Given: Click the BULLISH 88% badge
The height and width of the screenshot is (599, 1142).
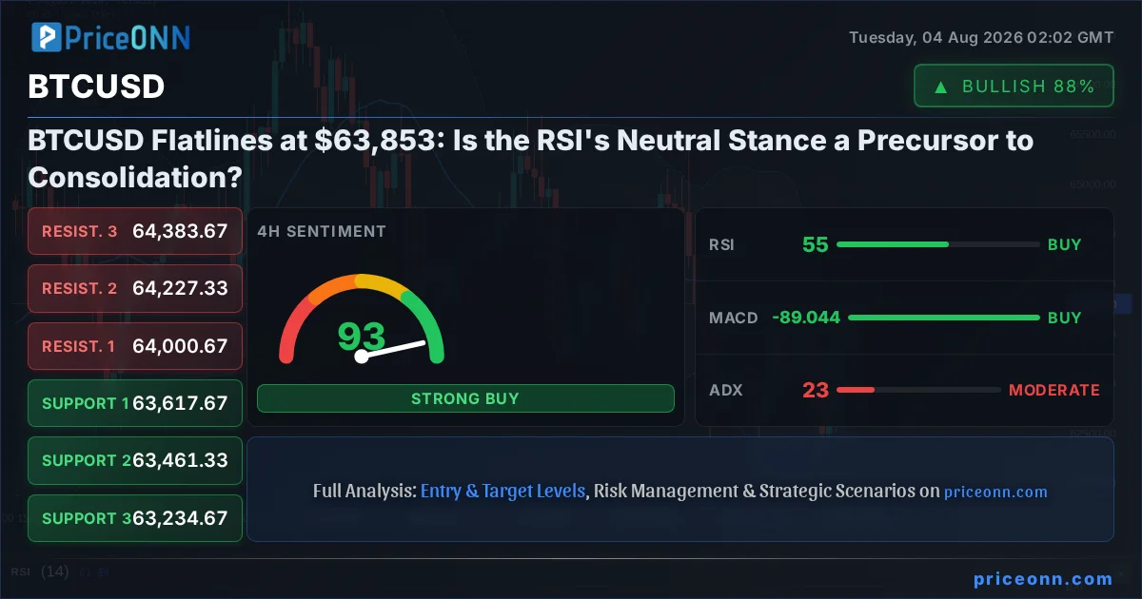Looking at the screenshot, I should 1014,86.
